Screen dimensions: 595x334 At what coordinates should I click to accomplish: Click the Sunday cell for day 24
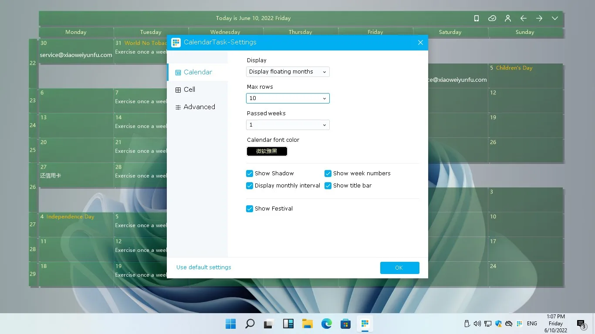click(x=525, y=274)
